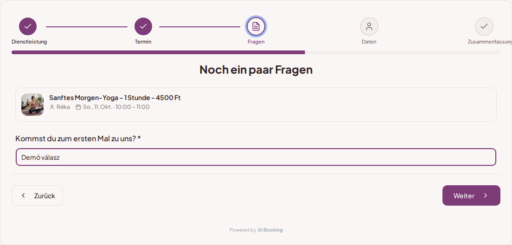Click the Powered by text
The image size is (512, 245).
[x=243, y=230]
